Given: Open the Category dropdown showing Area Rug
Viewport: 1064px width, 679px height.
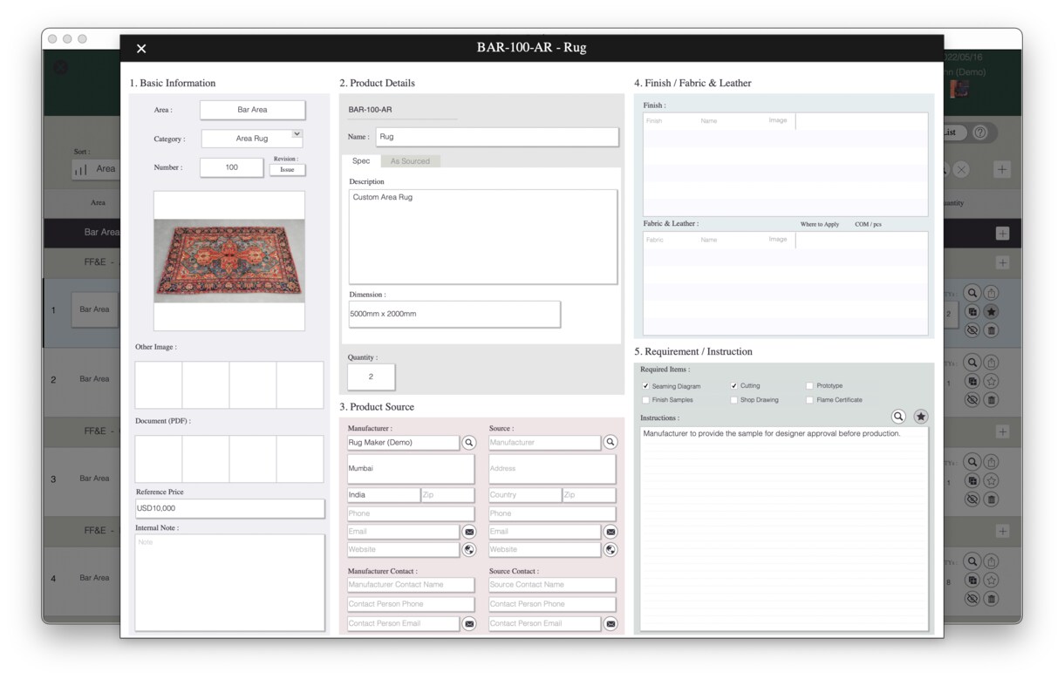Looking at the screenshot, I should 252,139.
